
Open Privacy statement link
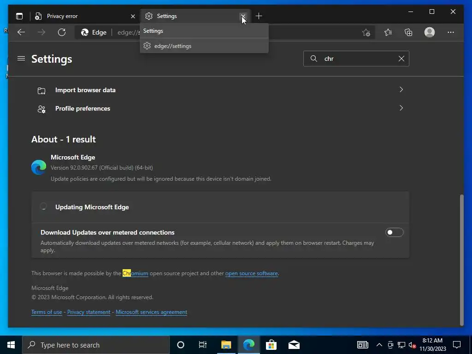pyautogui.click(x=89, y=312)
